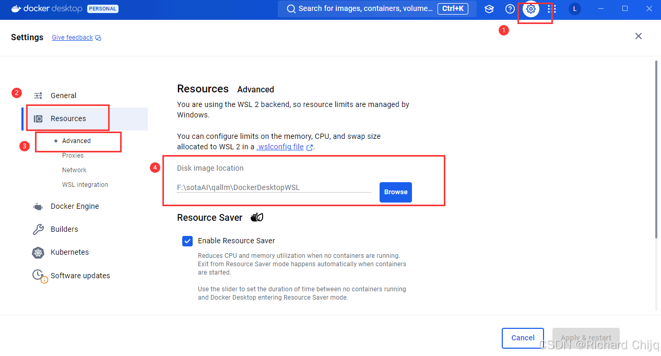Click the search images and containers field
Viewport: 661px width, 356px height.
[x=377, y=9]
